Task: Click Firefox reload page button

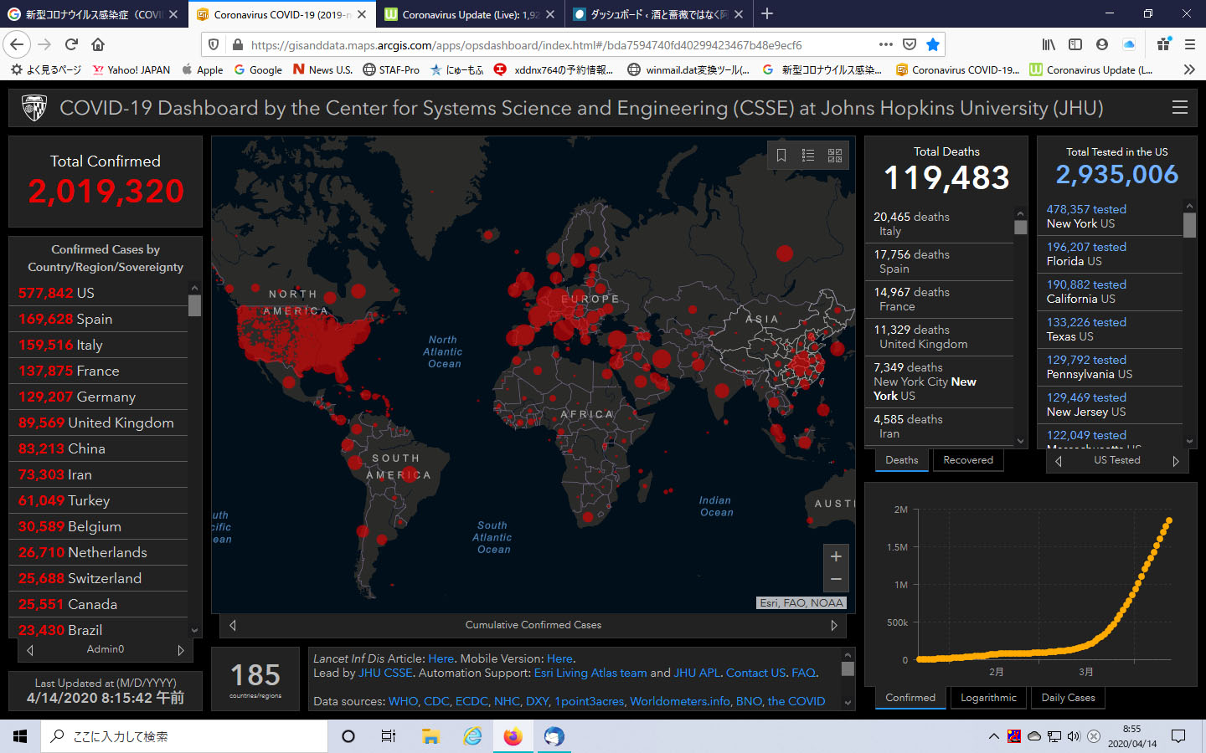Action: [x=71, y=44]
